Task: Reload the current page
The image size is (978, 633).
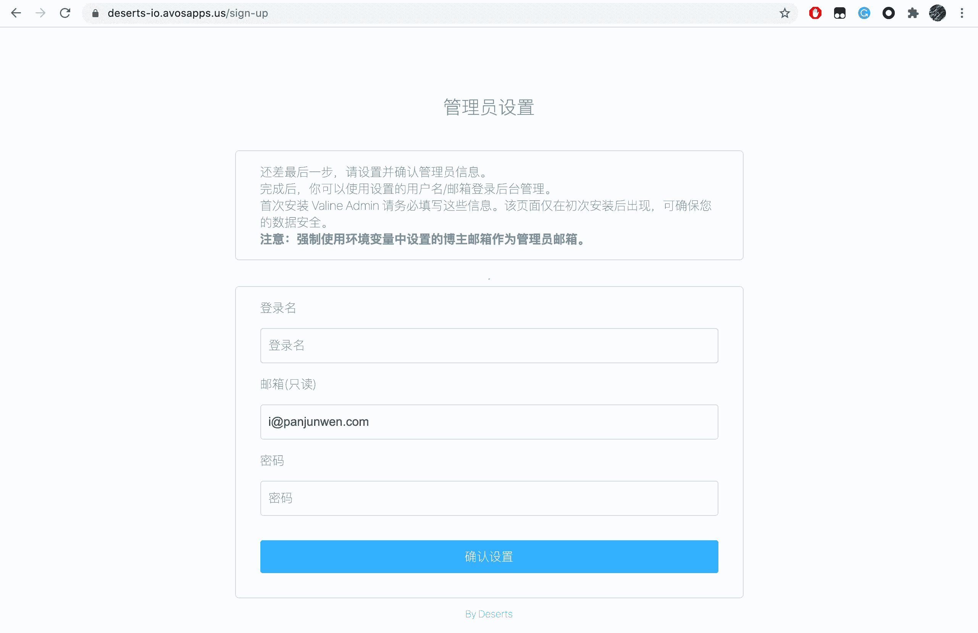Action: [x=64, y=13]
